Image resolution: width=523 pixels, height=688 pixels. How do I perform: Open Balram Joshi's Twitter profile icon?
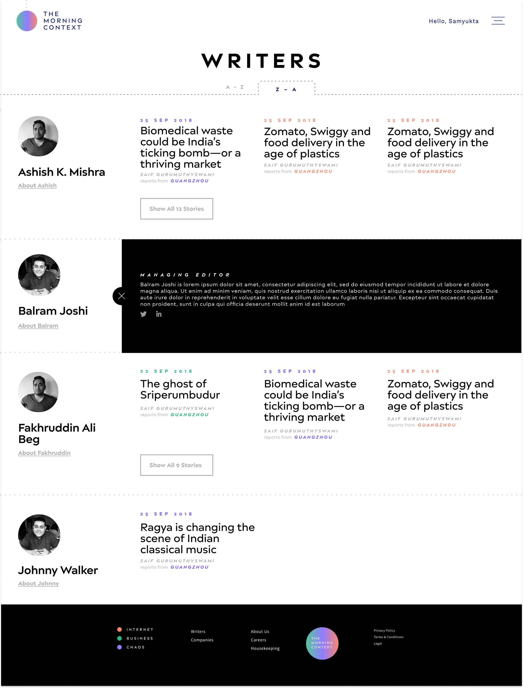(x=143, y=314)
